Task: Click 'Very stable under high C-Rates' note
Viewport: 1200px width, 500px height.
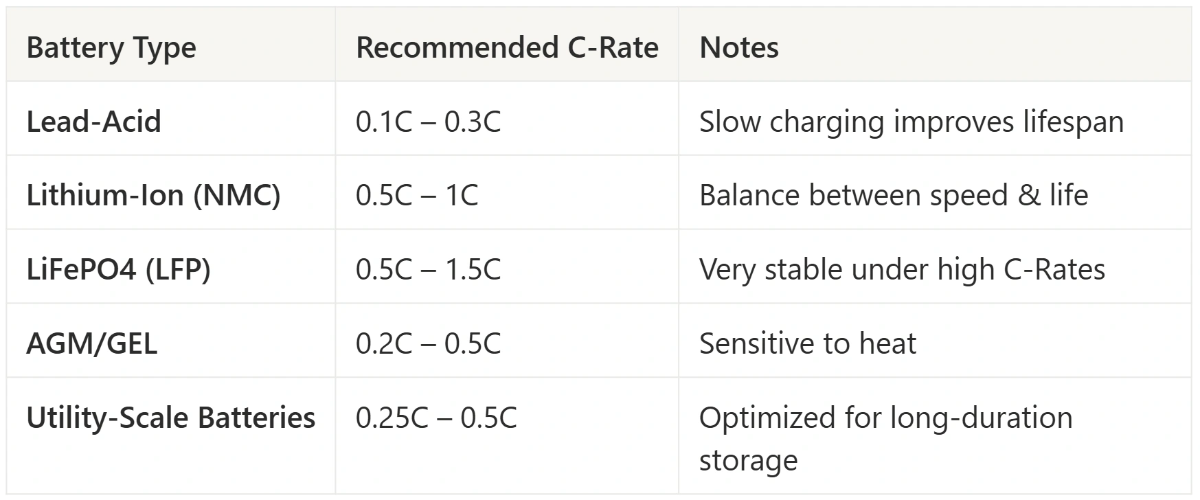Action: [x=902, y=269]
